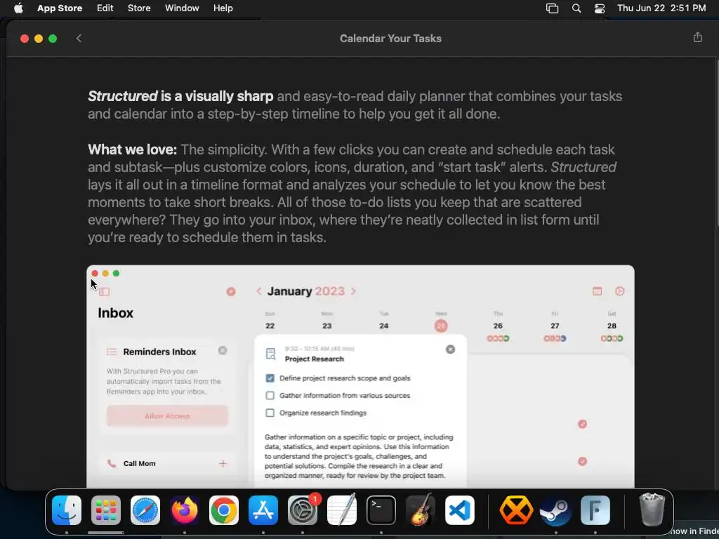
Task: Open App Store from the Dock
Action: point(263,510)
